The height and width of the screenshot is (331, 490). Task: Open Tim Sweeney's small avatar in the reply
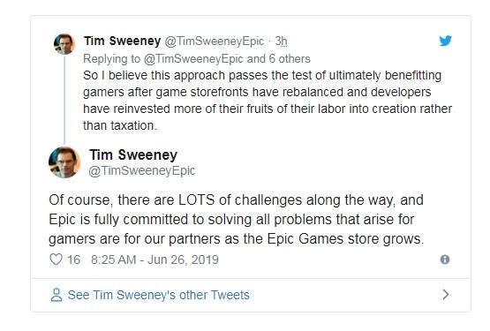(64, 44)
